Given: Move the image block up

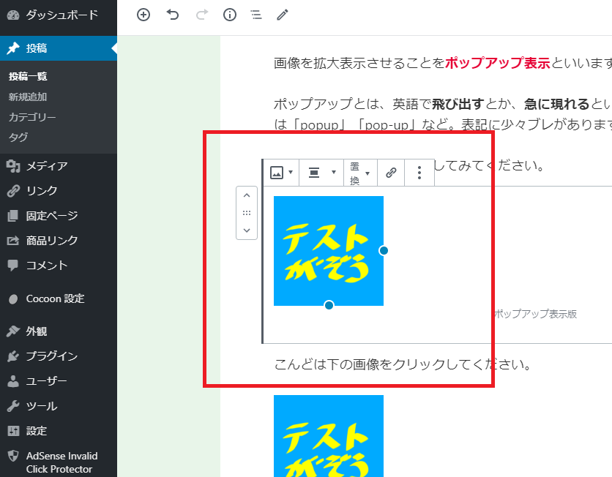Looking at the screenshot, I should click(247, 195).
